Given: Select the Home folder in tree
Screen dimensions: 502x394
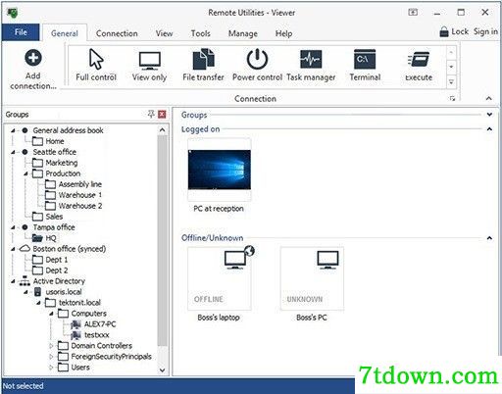Looking at the screenshot, I should (48, 141).
